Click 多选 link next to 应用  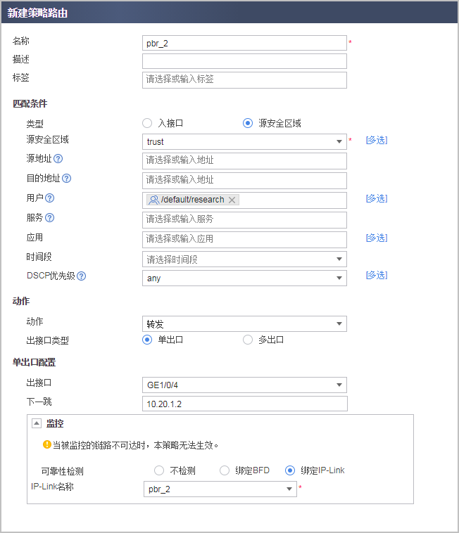(x=376, y=238)
